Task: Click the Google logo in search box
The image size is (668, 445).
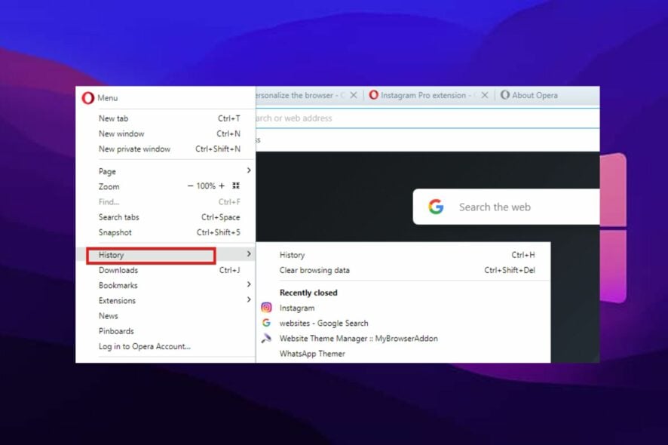Action: 436,207
